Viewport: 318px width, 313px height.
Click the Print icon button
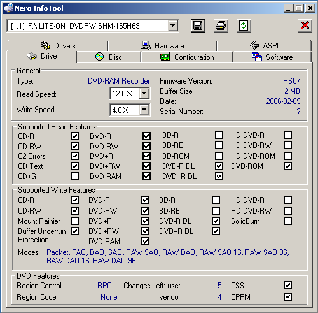click(x=221, y=25)
